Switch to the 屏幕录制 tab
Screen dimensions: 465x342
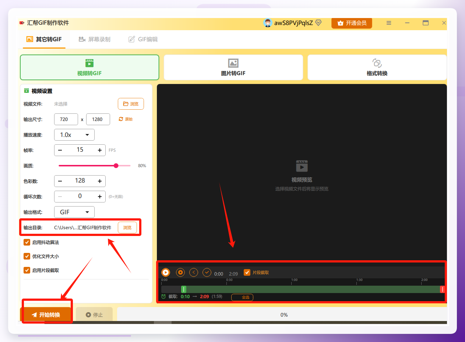coord(95,39)
